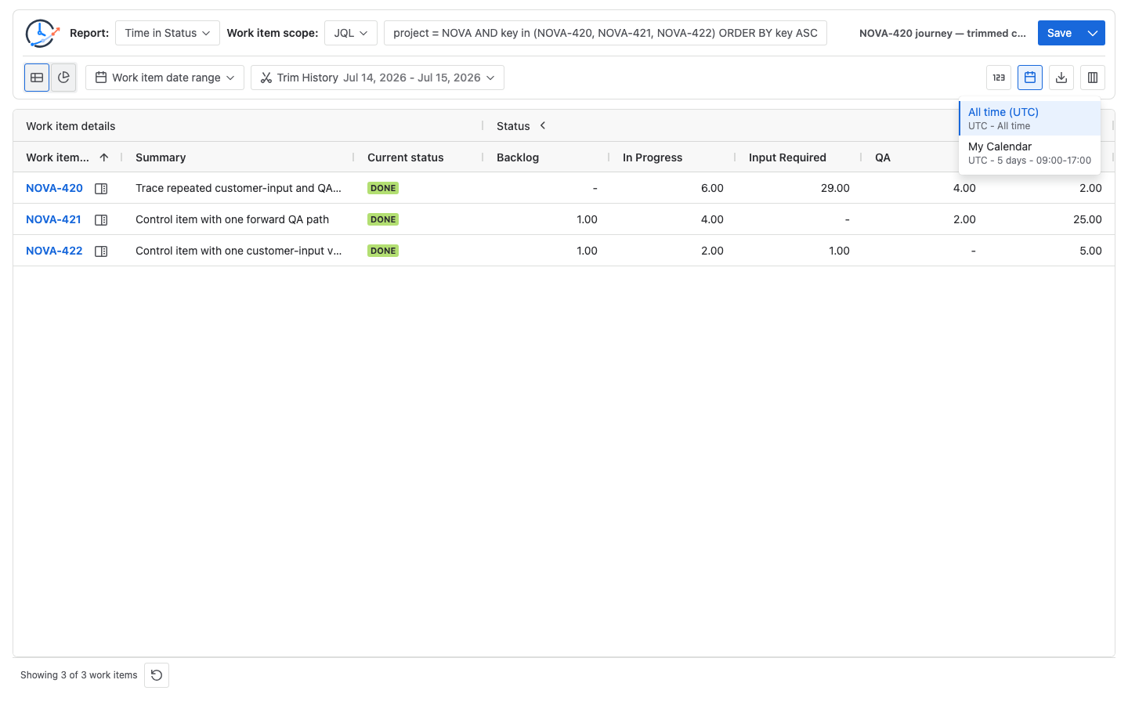Click the refresh icon beside work items count
The height and width of the screenshot is (705, 1128).
pos(157,675)
